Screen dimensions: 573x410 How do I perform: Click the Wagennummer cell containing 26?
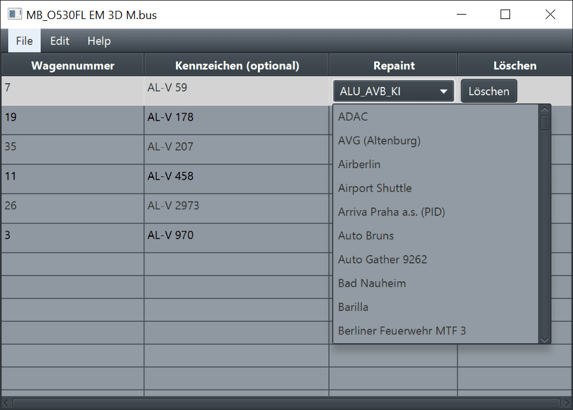(72, 206)
